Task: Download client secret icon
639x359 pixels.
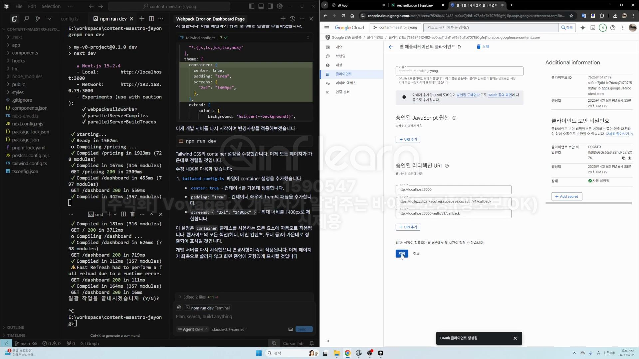Action: click(630, 159)
